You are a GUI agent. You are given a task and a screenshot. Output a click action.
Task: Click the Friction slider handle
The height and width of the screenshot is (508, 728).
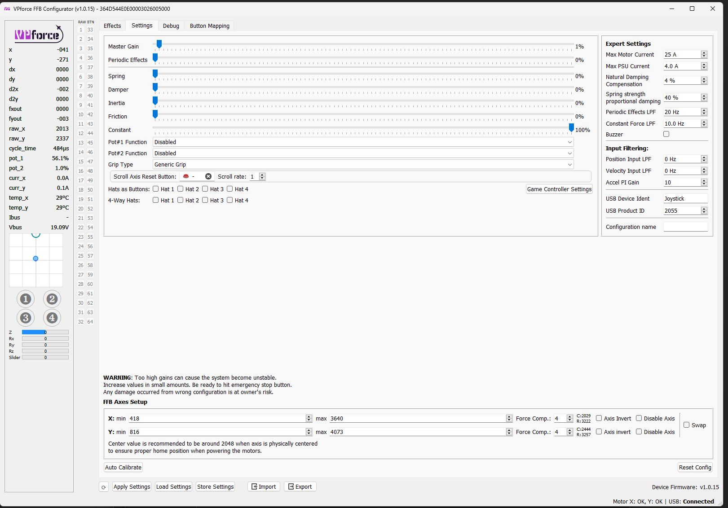pos(155,114)
